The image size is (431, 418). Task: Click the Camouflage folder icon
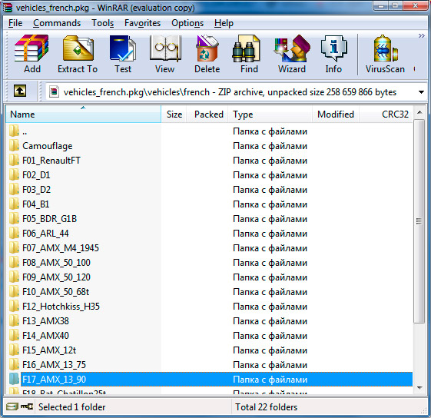point(14,146)
